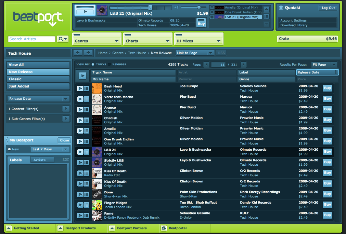Select New Release in sidebar
The height and width of the screenshot is (234, 346).
[38, 72]
